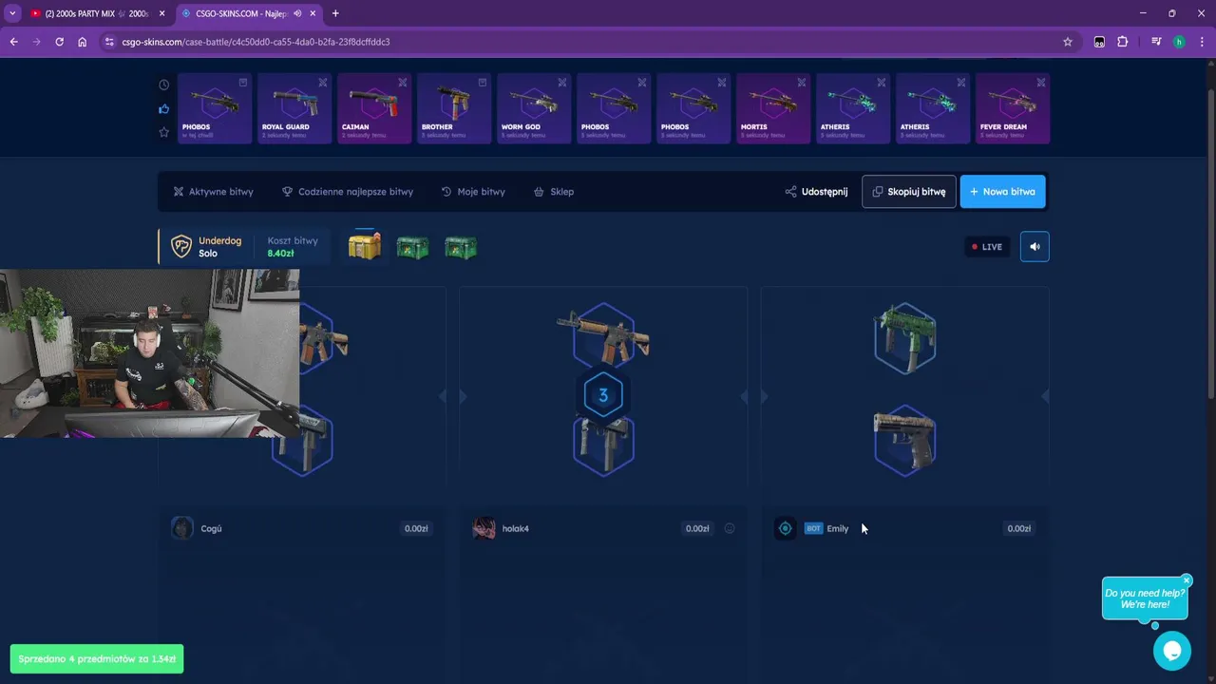Viewport: 1216px width, 684px height.
Task: Click the holak4 player avatar
Action: (x=484, y=528)
